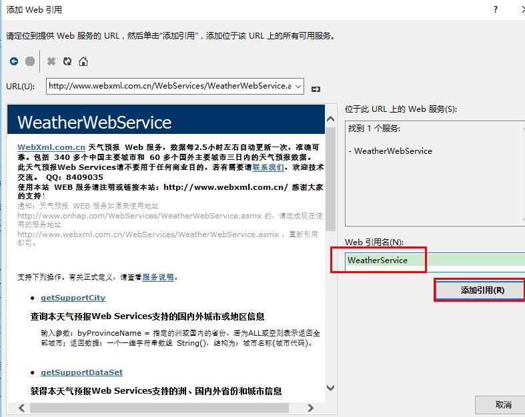Click the X cancel navigation icon
525x417 pixels.
click(51, 61)
